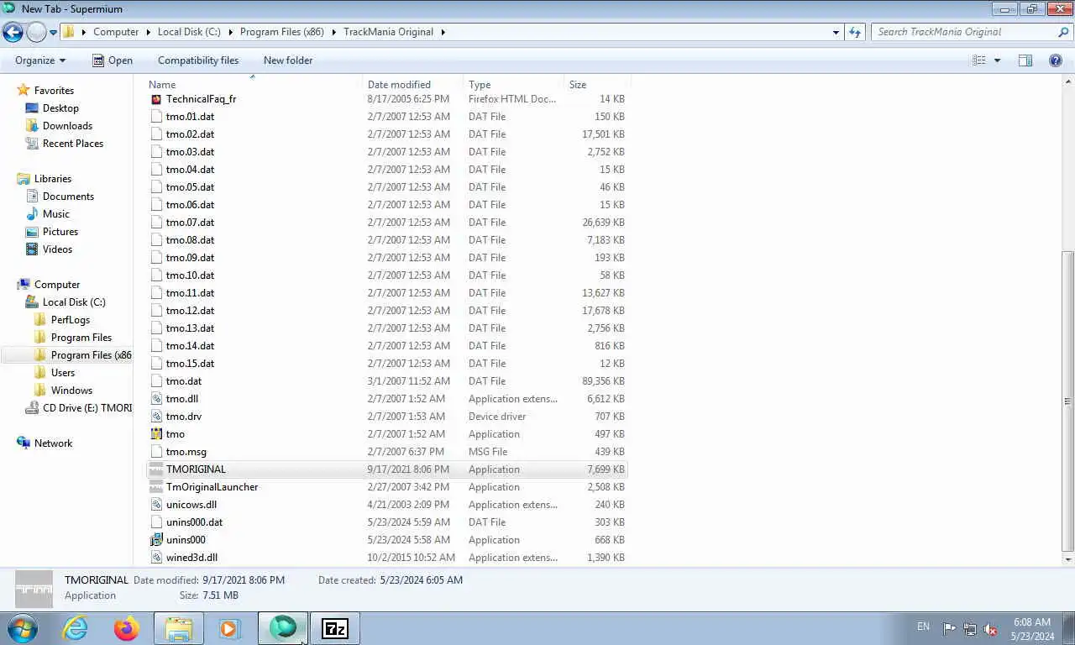Select the tmo application icon
This screenshot has width=1075, height=645.
coord(156,434)
